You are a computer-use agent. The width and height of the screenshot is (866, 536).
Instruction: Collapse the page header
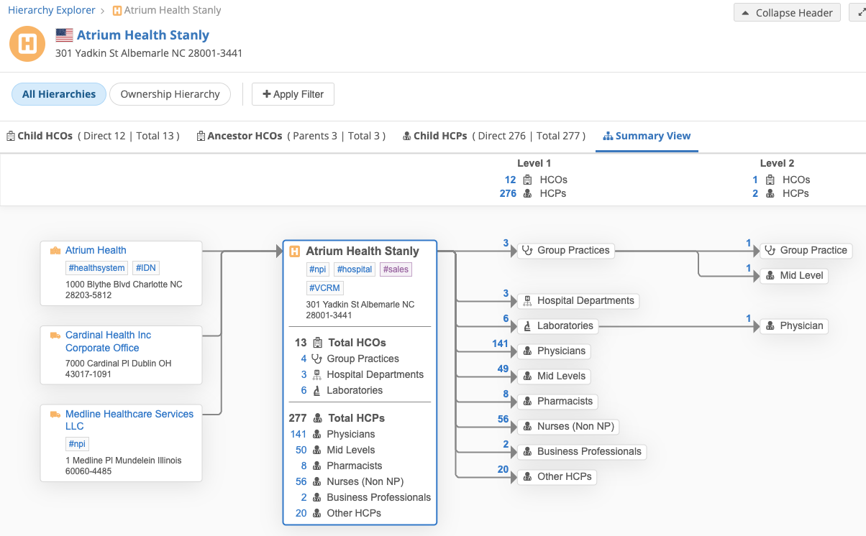tap(787, 13)
